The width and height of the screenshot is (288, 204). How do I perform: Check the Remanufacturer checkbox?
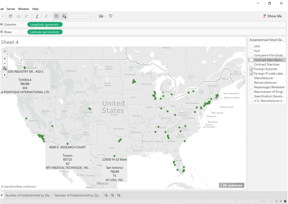click(251, 83)
